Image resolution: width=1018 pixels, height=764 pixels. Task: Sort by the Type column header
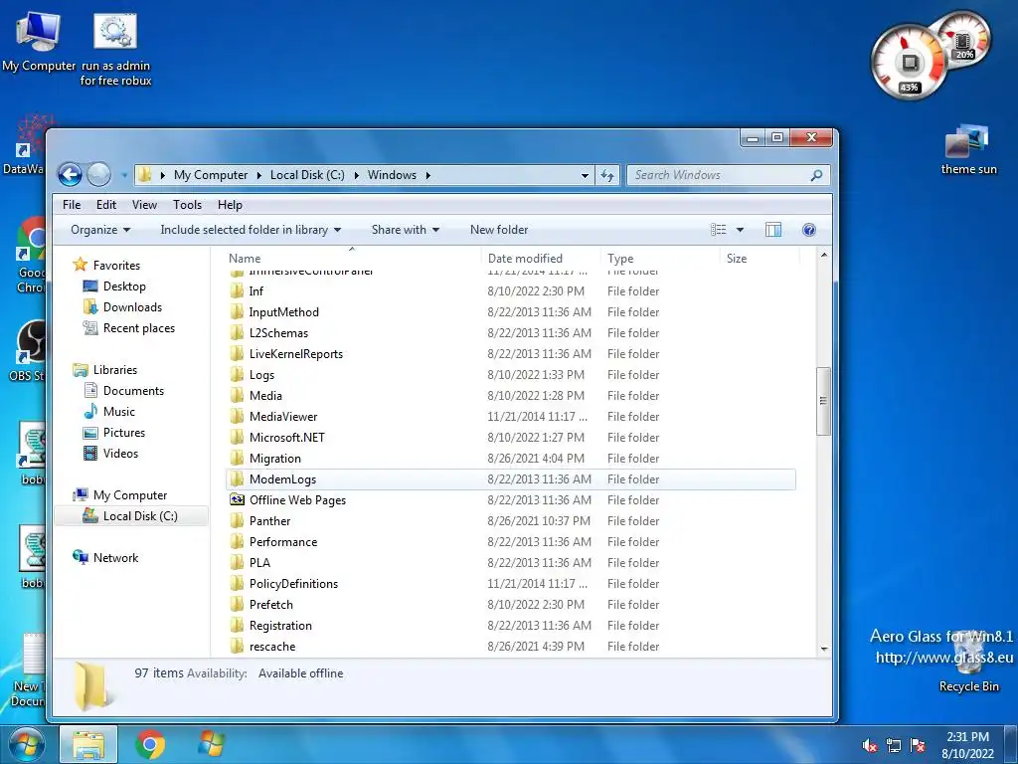[620, 258]
